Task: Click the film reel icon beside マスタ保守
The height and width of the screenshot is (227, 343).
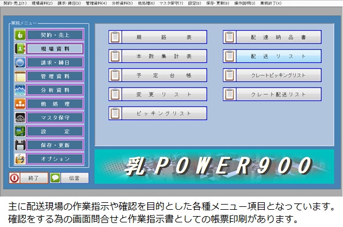Action: click(20, 118)
